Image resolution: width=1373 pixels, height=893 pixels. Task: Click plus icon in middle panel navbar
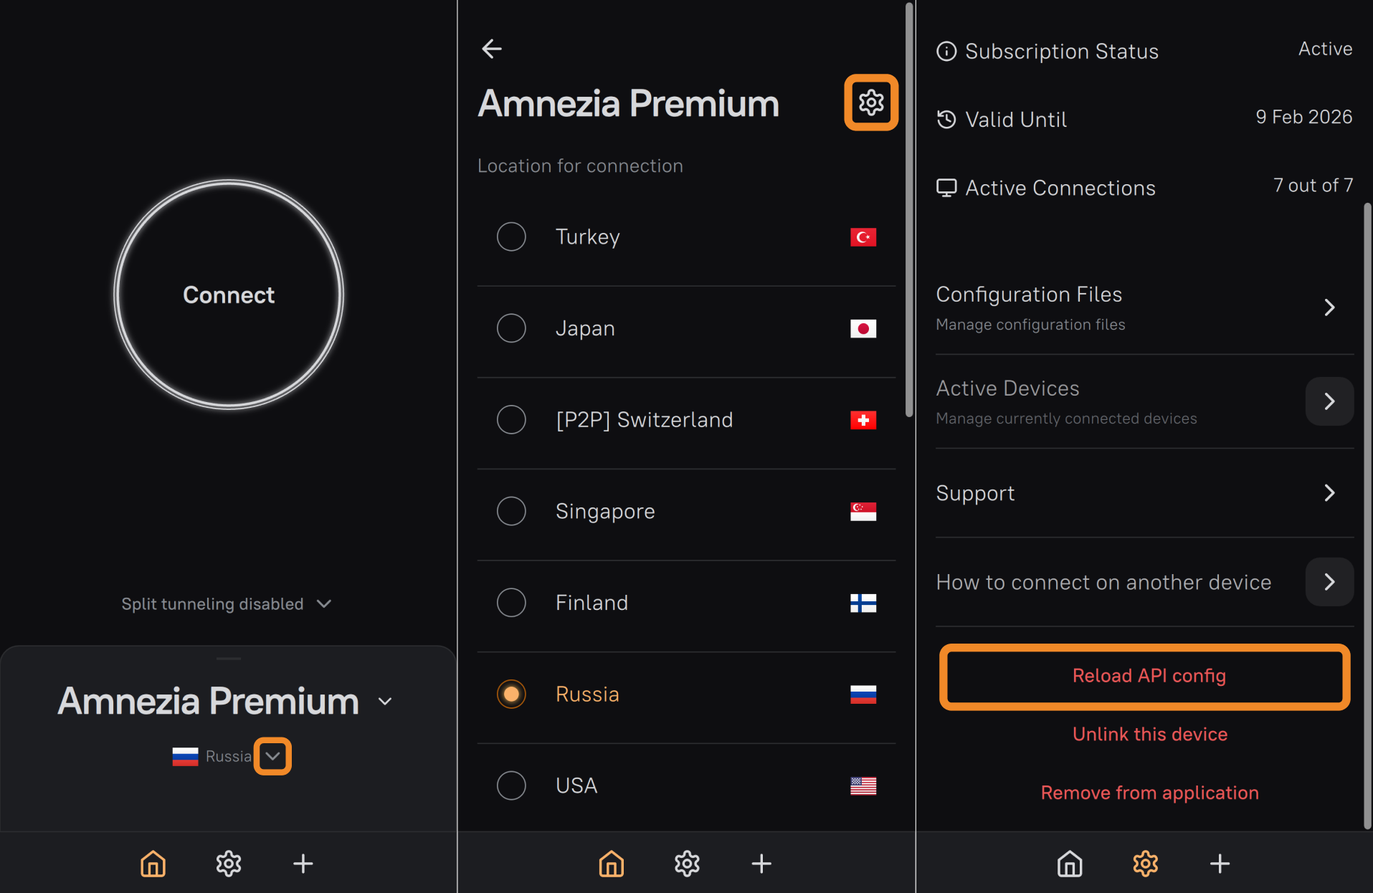(761, 864)
